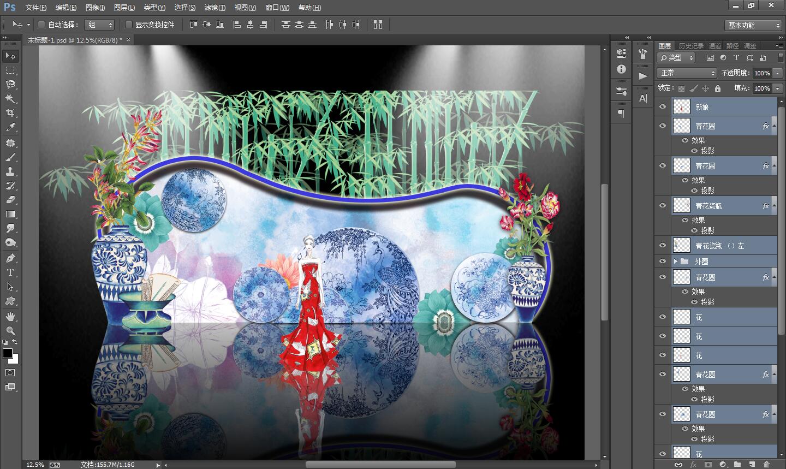Toggle Quick Mask mode icon

coord(10,372)
